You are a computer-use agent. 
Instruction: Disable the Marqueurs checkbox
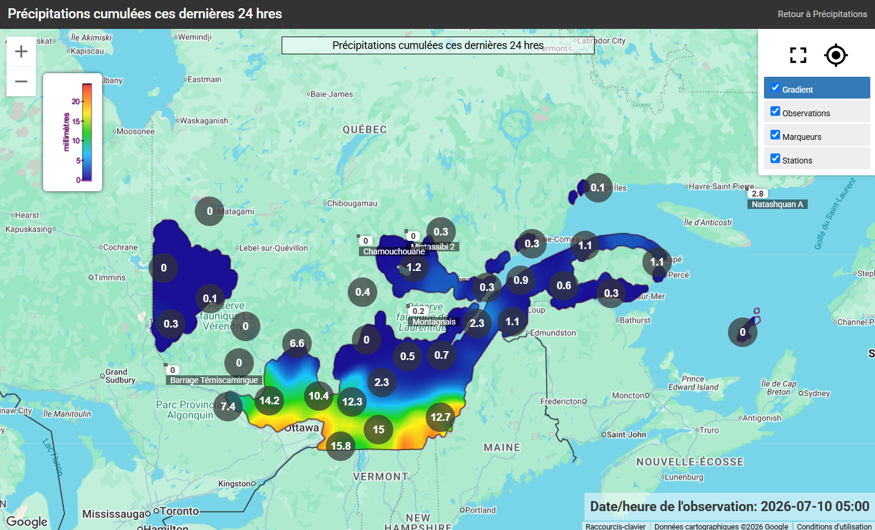coord(775,135)
